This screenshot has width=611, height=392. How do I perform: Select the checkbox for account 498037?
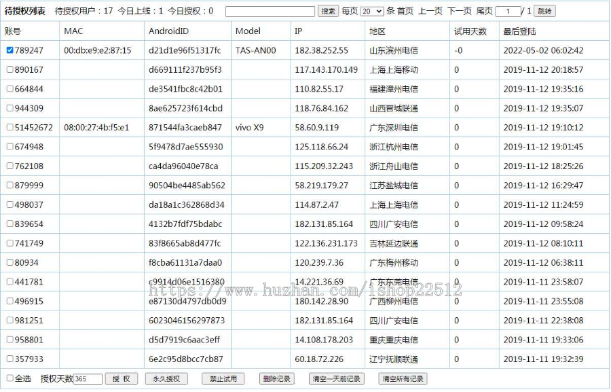[10, 204]
